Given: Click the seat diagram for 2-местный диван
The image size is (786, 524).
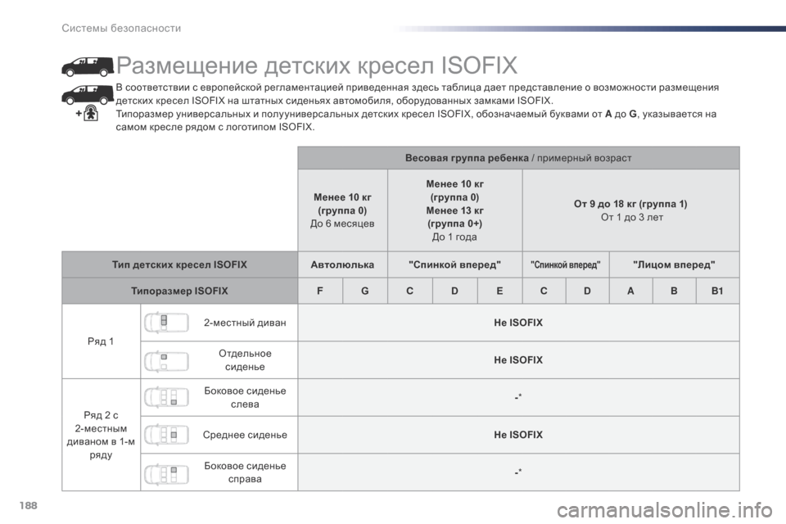Looking at the screenshot, I should tap(166, 323).
